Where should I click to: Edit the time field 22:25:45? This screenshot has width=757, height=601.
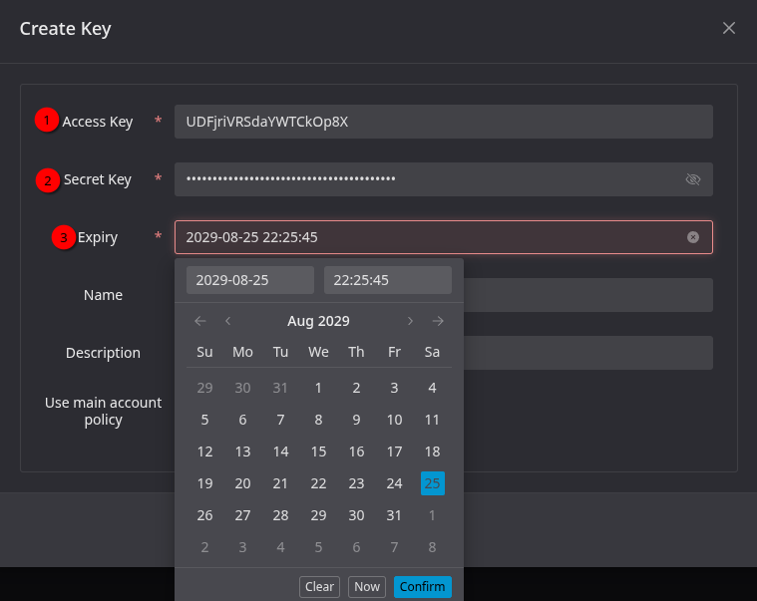click(x=388, y=280)
